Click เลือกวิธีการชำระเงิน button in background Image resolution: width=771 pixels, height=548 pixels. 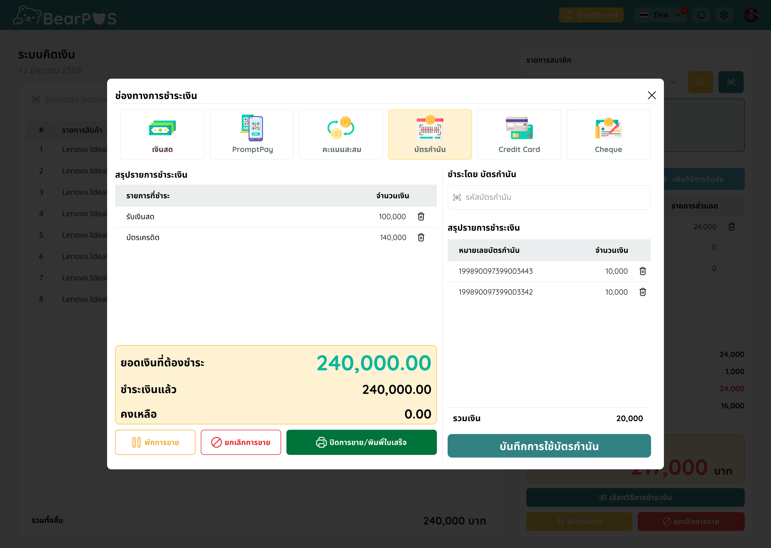(x=635, y=497)
